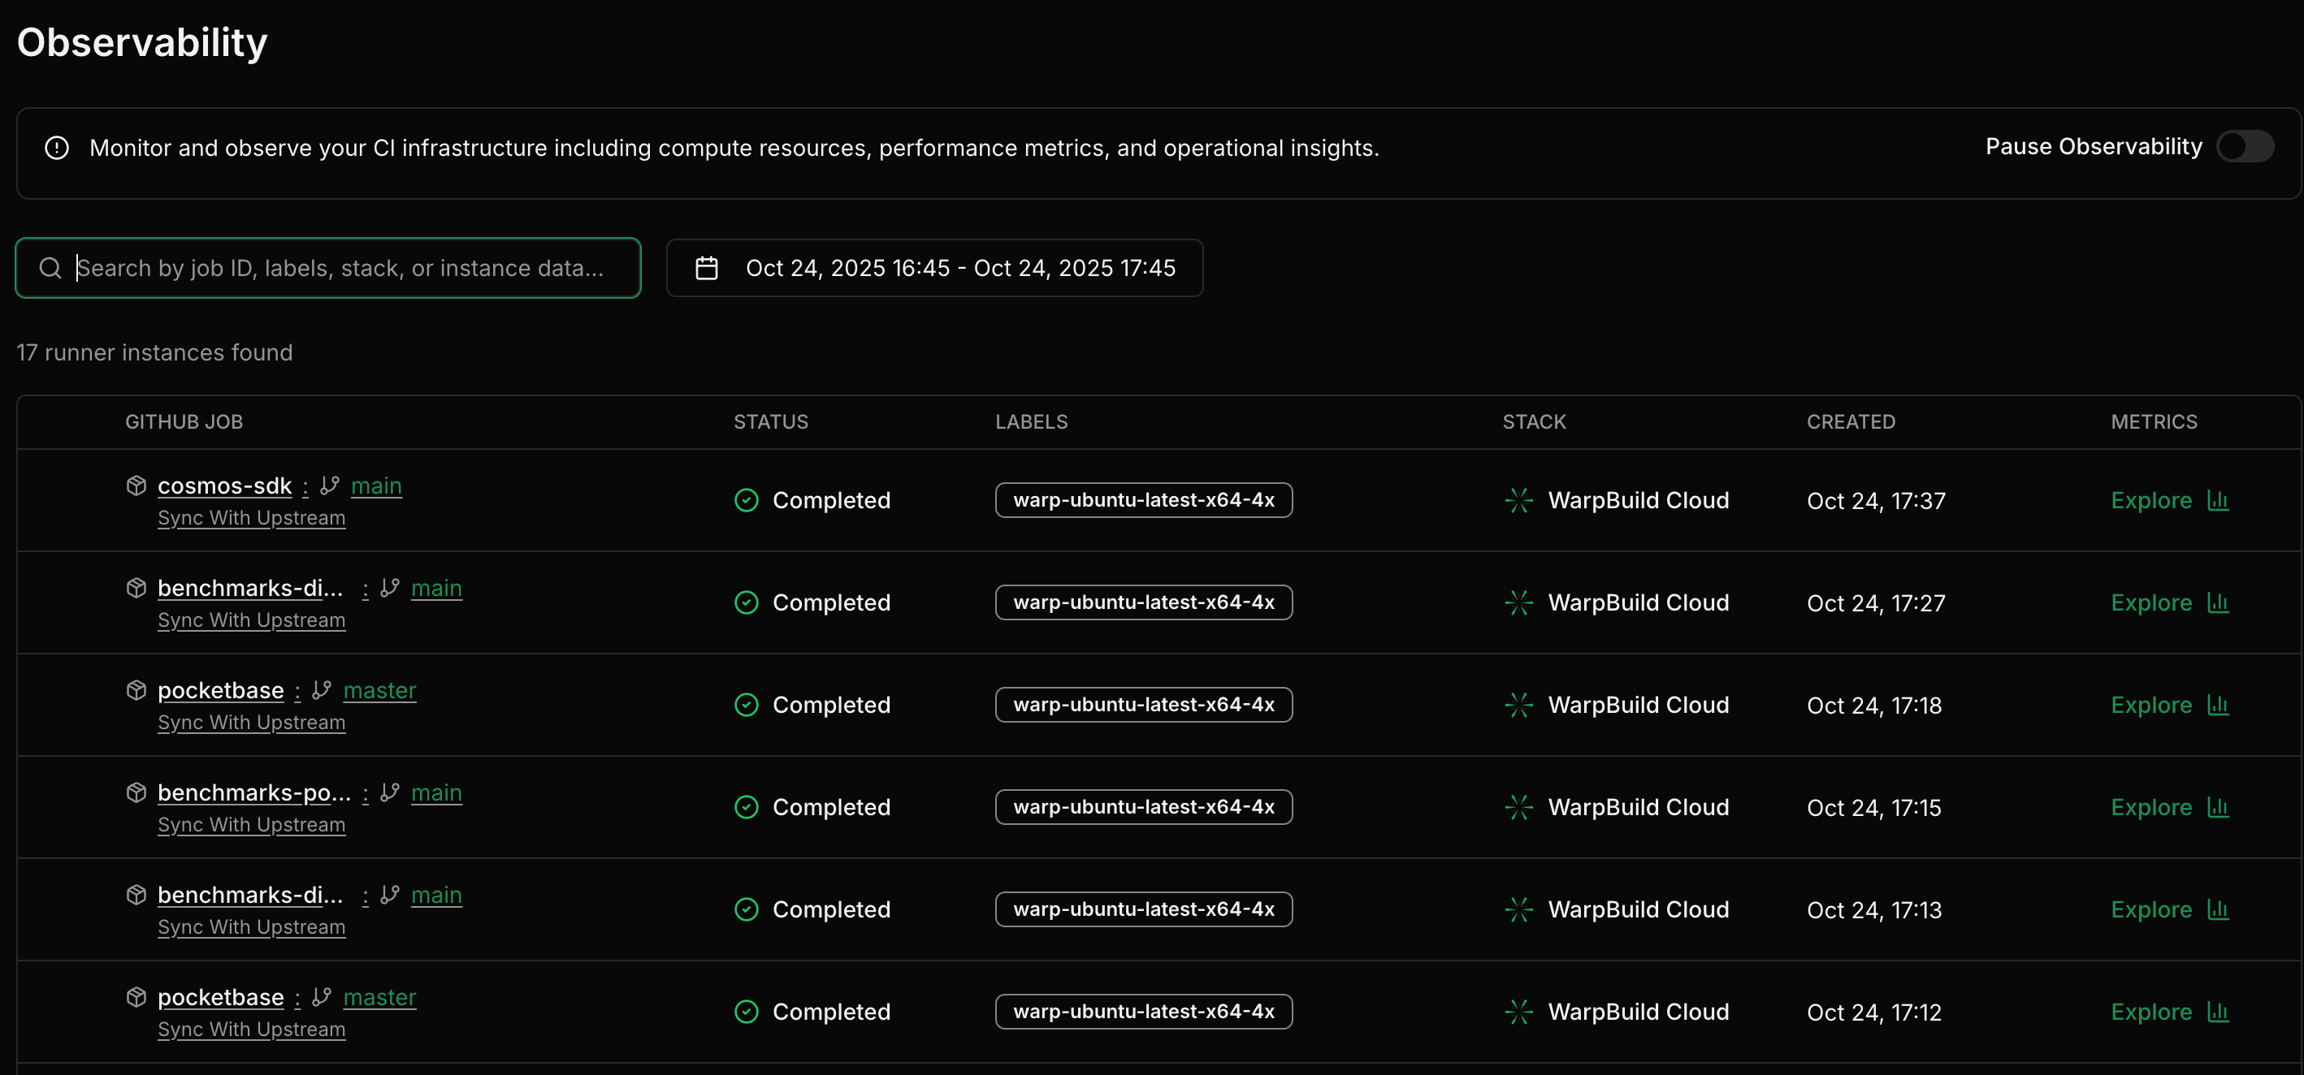This screenshot has height=1075, width=2304.
Task: Select the GITHUB JOB column header
Action: (184, 421)
